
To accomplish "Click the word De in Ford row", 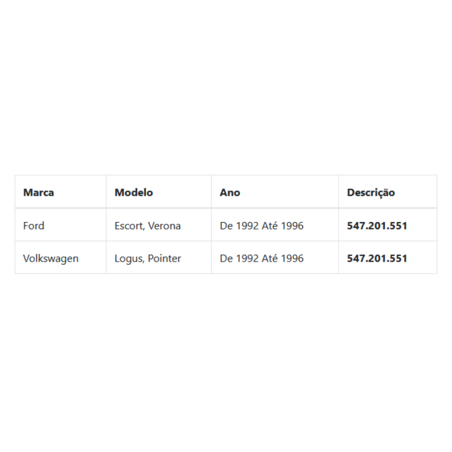I will point(226,226).
